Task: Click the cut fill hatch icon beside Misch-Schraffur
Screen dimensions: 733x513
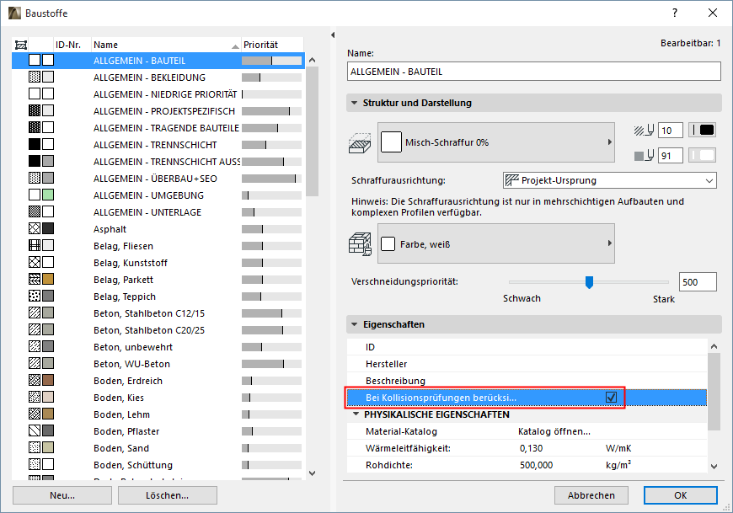Action: tap(360, 143)
